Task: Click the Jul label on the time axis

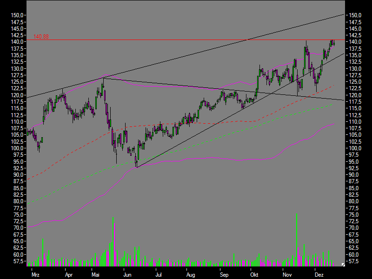Action: click(158, 275)
